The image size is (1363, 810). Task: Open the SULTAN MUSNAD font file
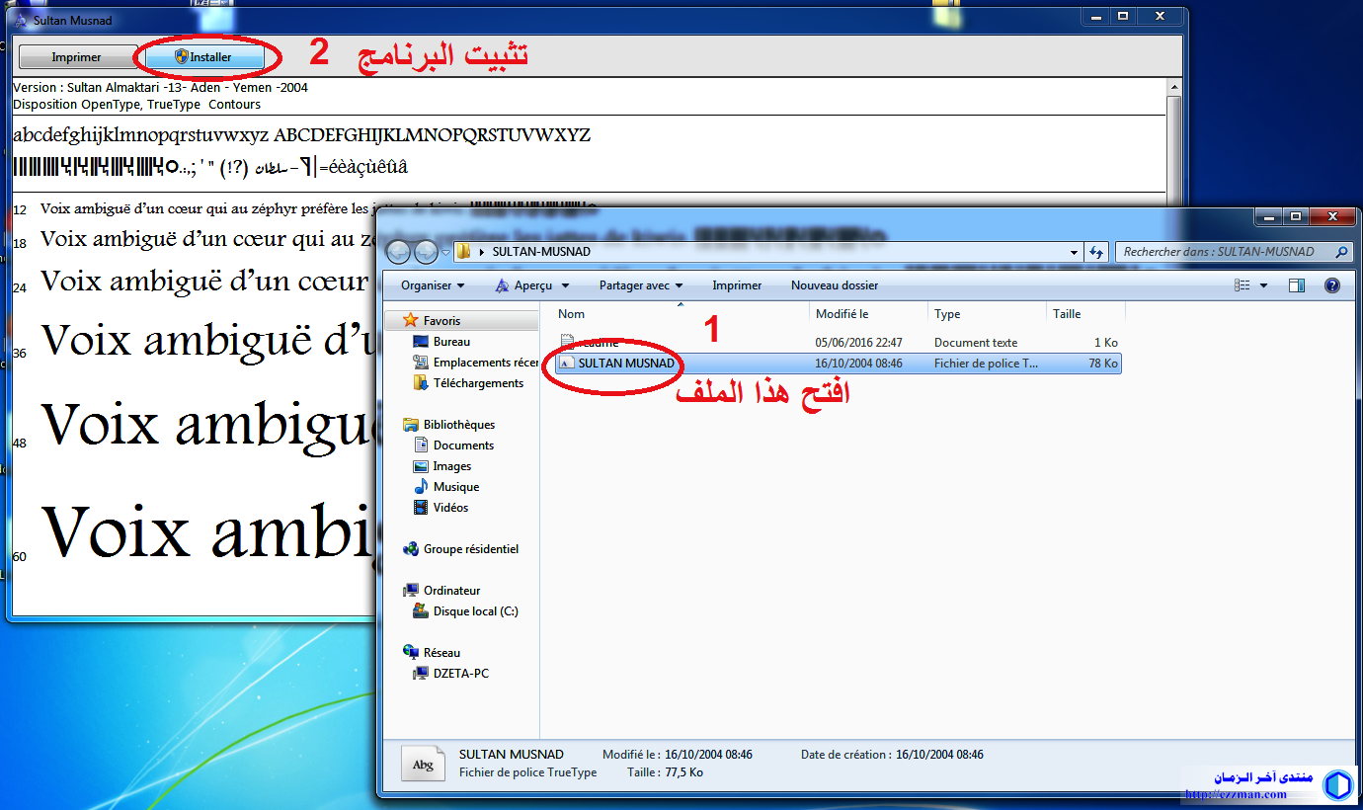(x=625, y=364)
